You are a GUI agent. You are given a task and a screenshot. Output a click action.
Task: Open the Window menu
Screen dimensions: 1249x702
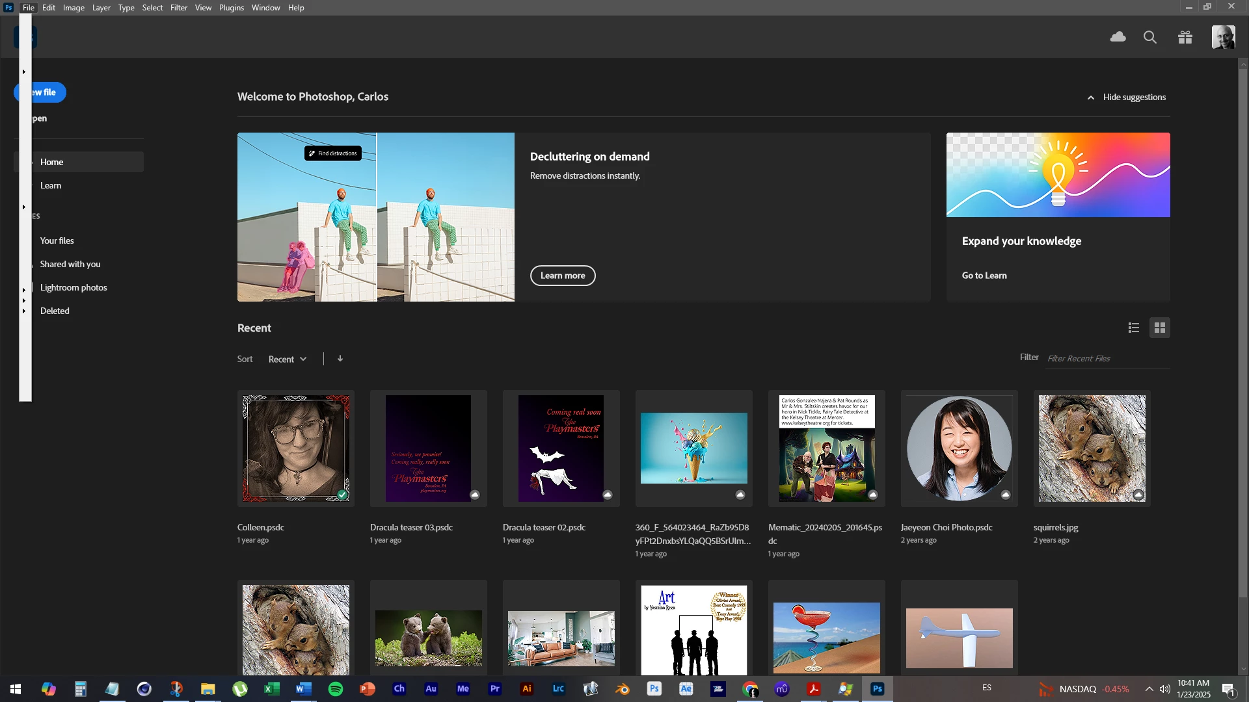pos(265,8)
